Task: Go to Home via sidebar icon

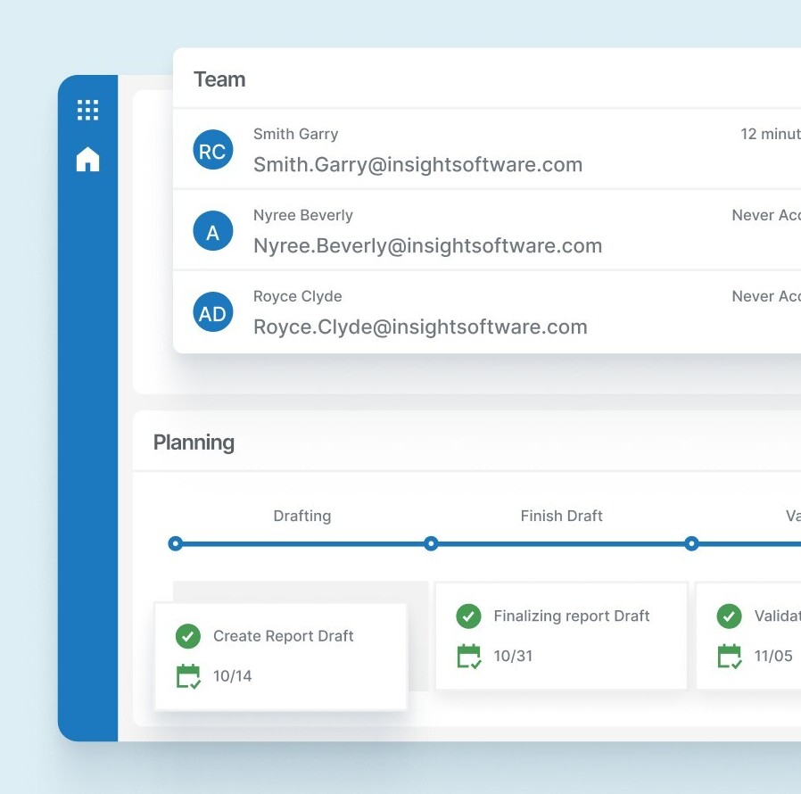Action: click(x=87, y=160)
